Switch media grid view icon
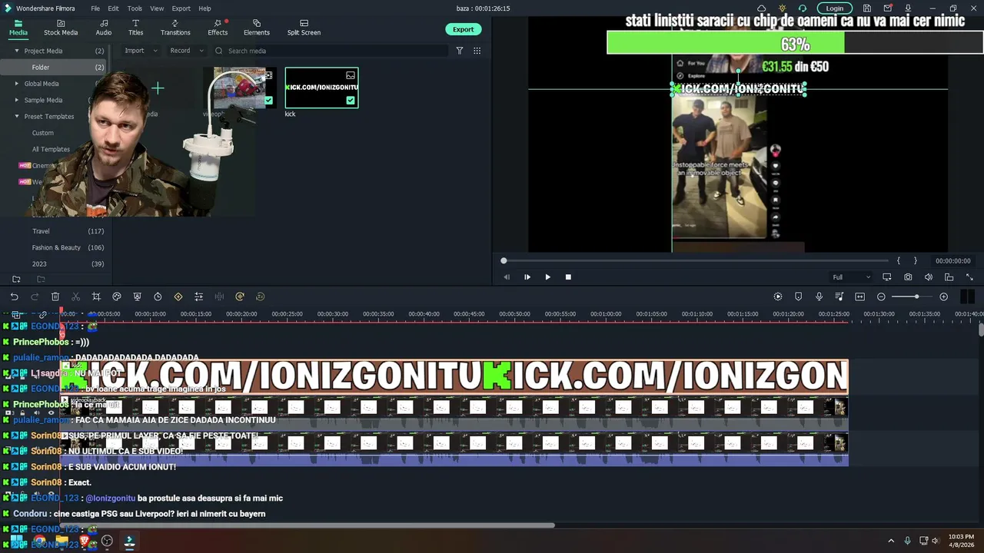The width and height of the screenshot is (984, 553). point(477,51)
